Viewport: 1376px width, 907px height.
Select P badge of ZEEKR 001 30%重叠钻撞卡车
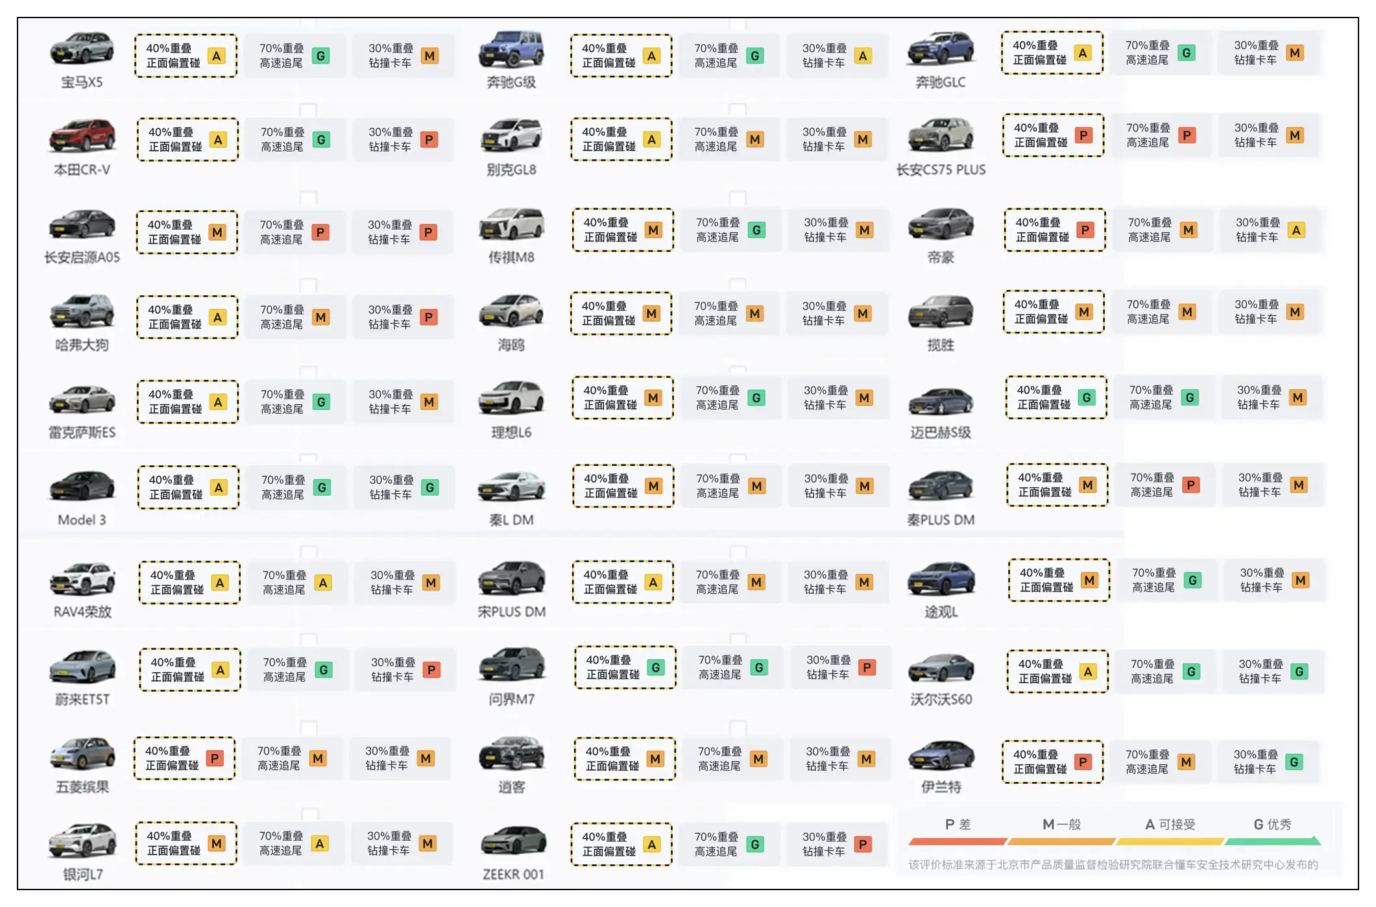tap(863, 845)
